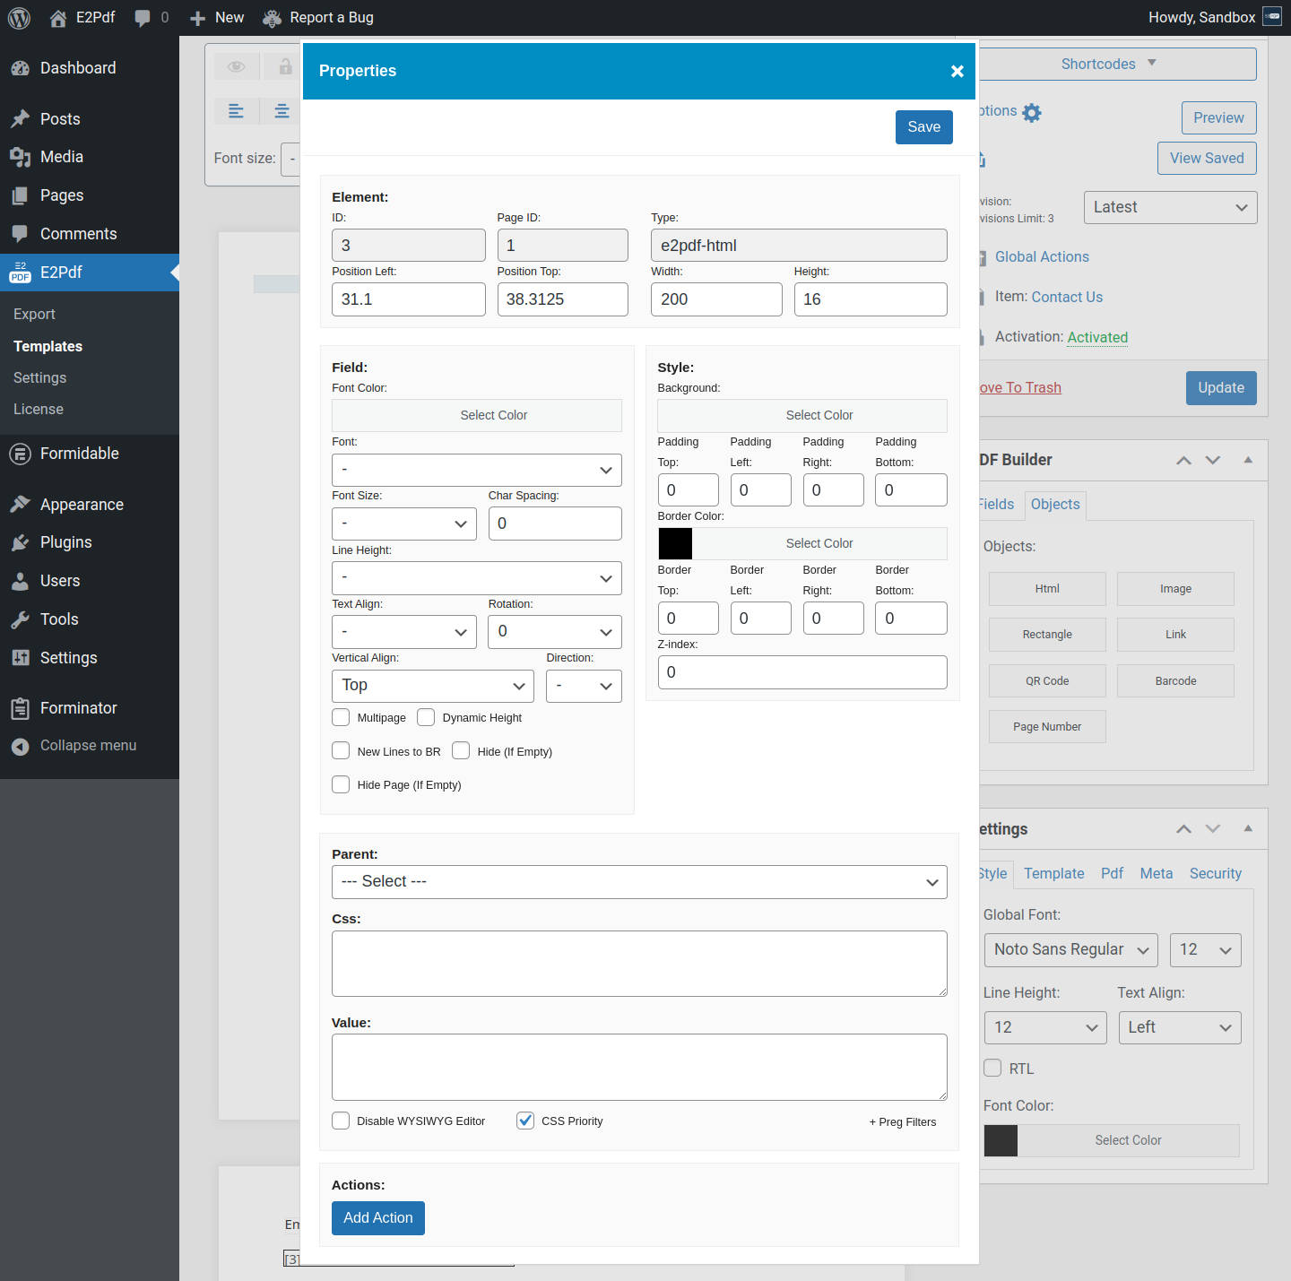Close the Properties dialog with X
This screenshot has width=1291, height=1281.
(957, 72)
